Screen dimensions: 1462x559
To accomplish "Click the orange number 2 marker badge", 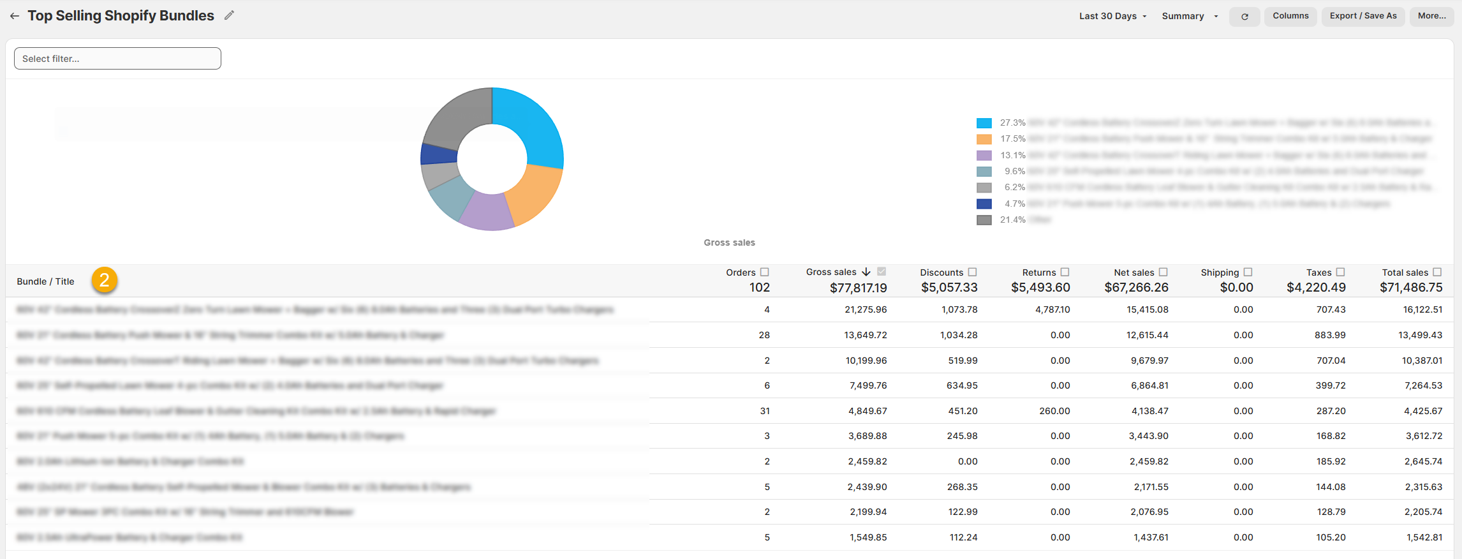I will coord(105,280).
